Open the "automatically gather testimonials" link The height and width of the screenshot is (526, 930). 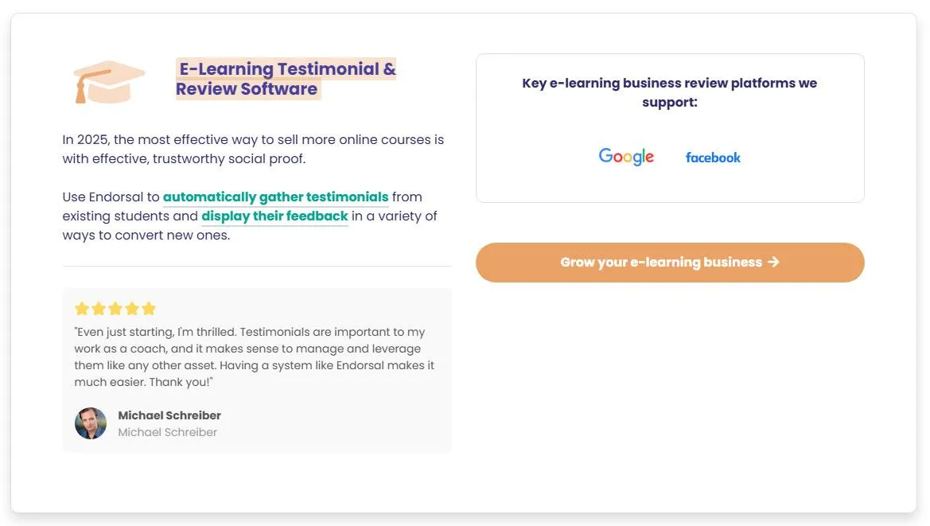click(x=275, y=197)
